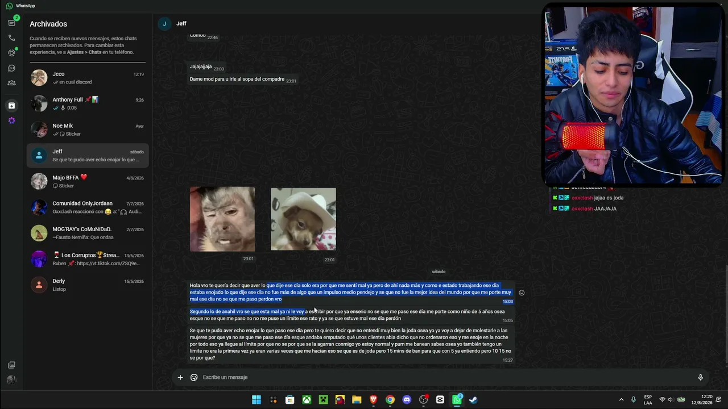Open the Comunidad OnlyJordaan chat

(x=88, y=207)
